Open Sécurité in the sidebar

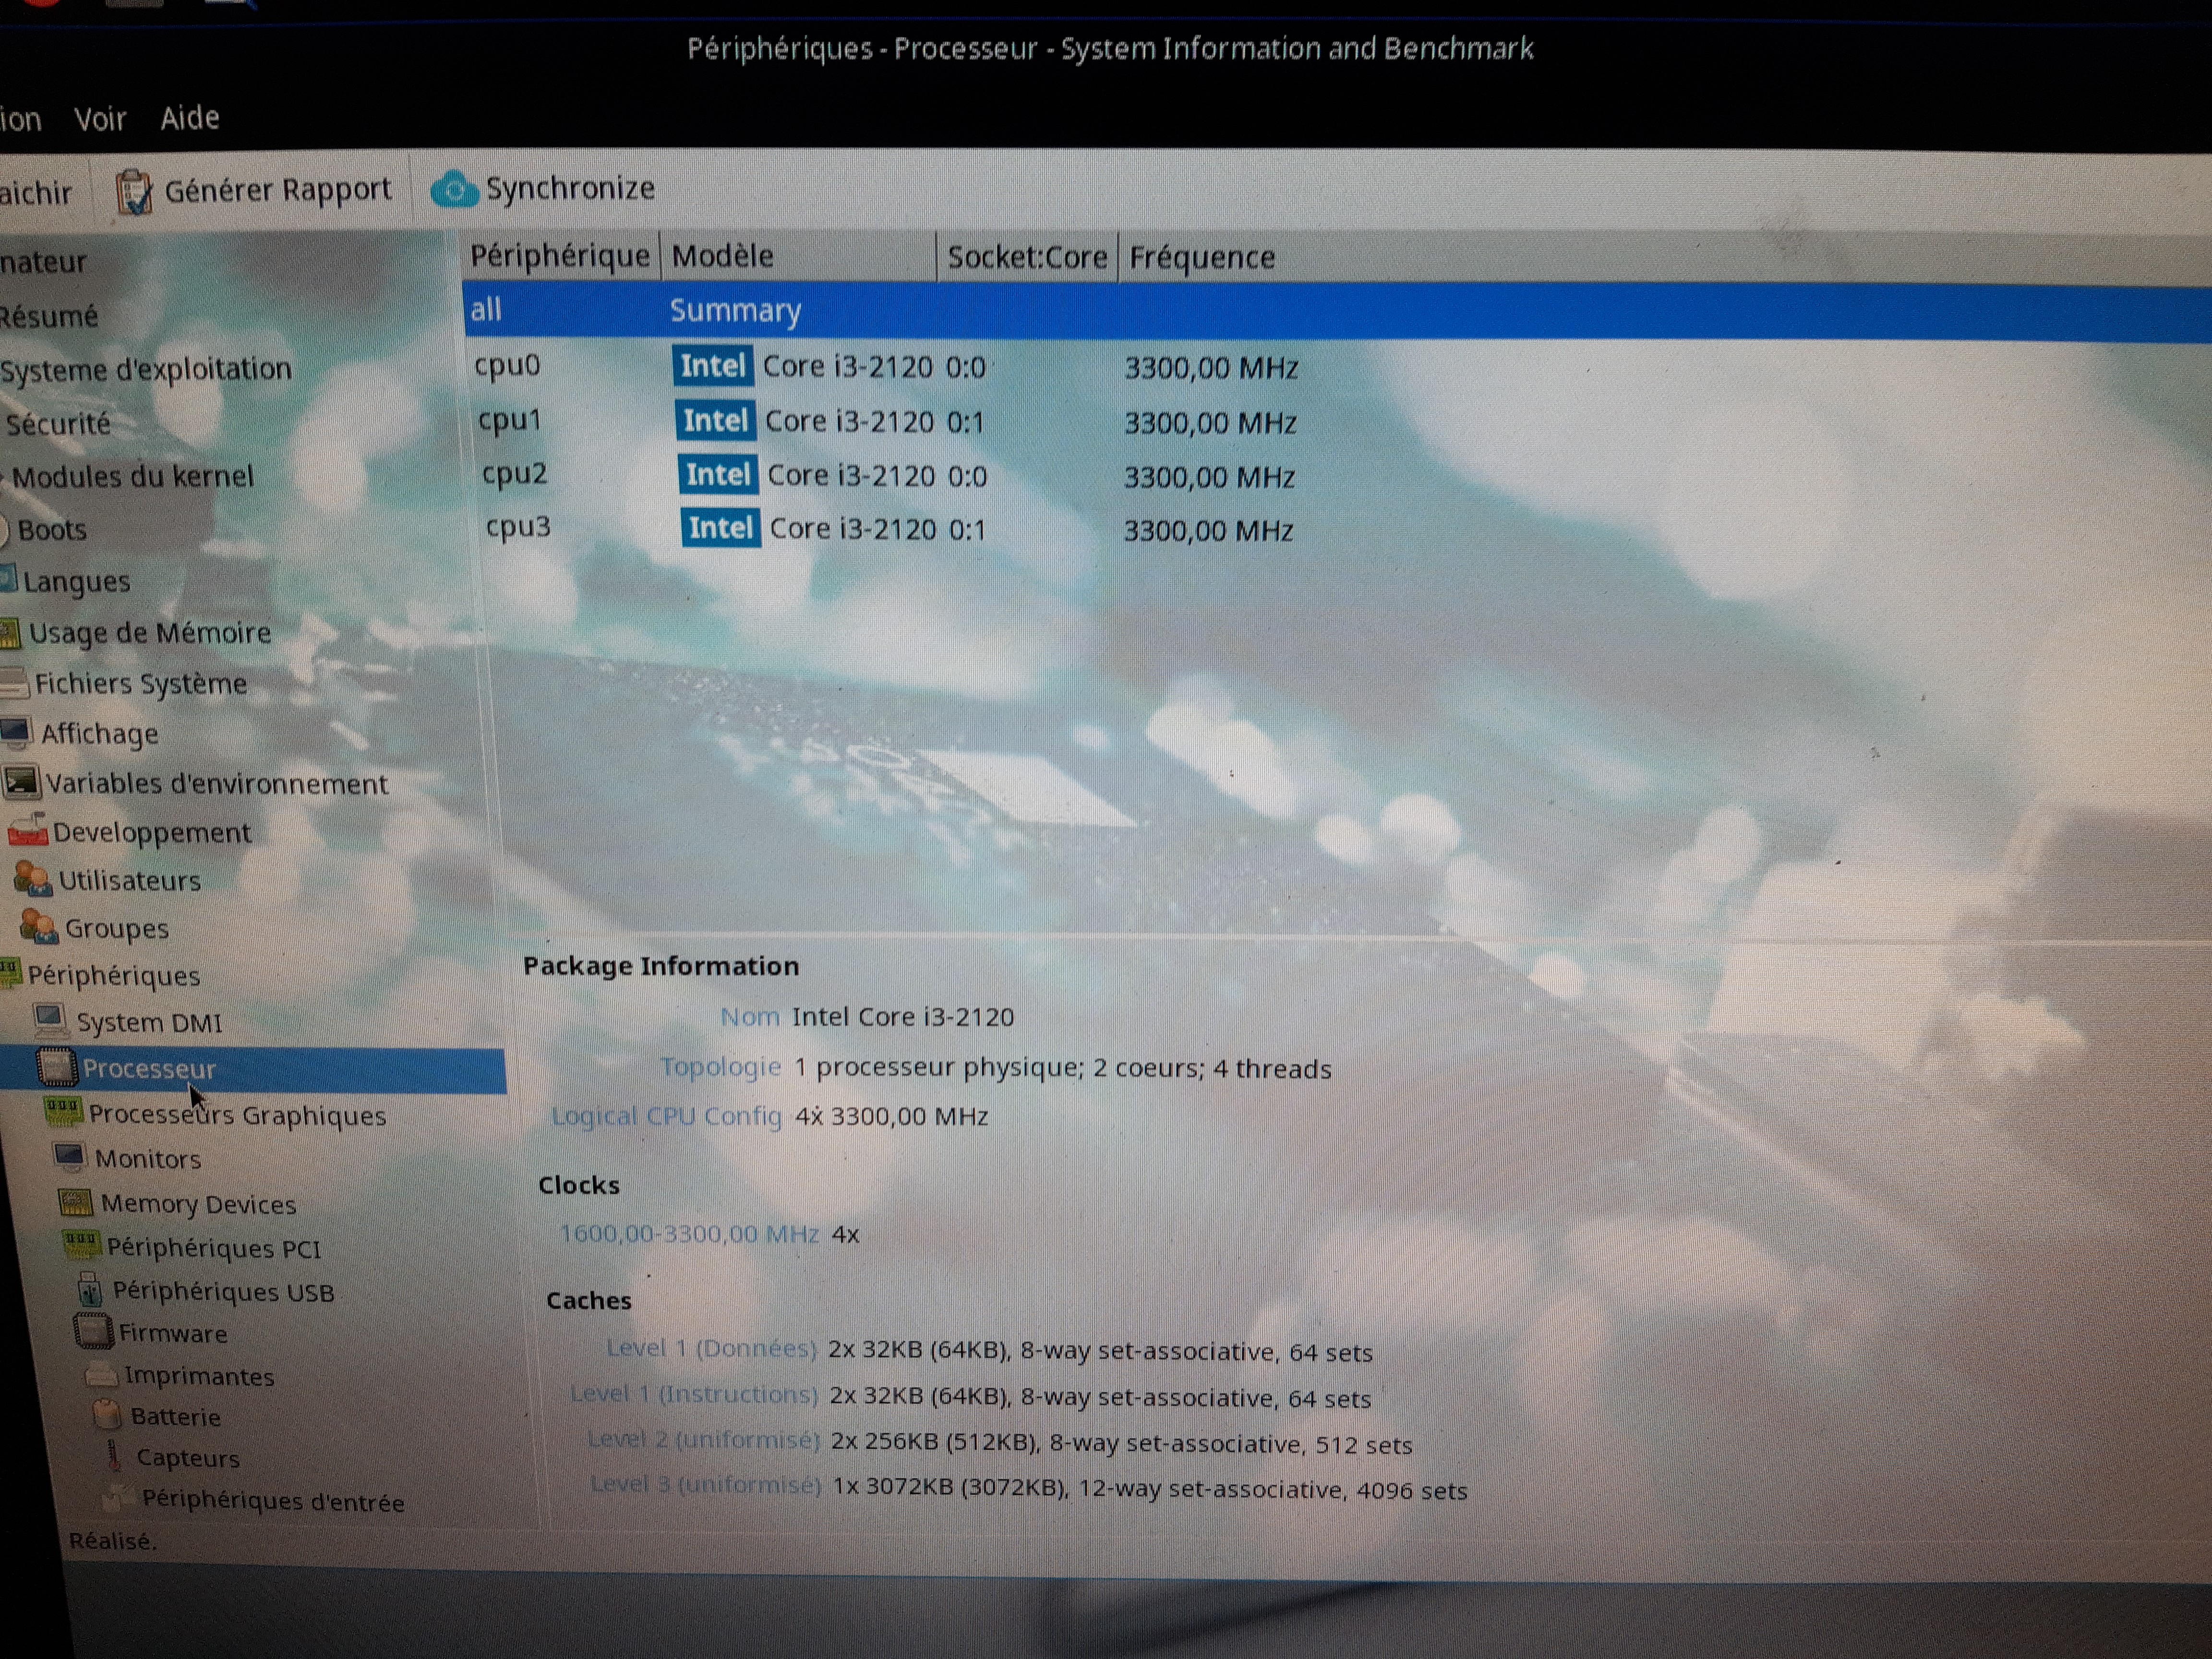[x=58, y=424]
